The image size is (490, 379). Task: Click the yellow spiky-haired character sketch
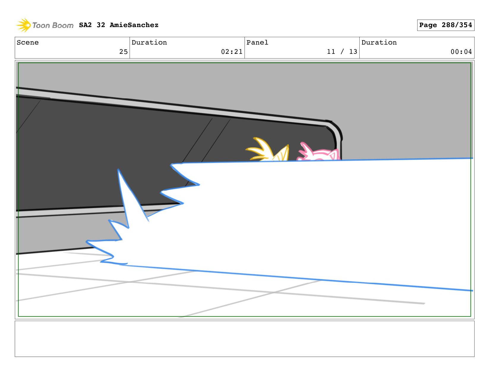coord(267,149)
